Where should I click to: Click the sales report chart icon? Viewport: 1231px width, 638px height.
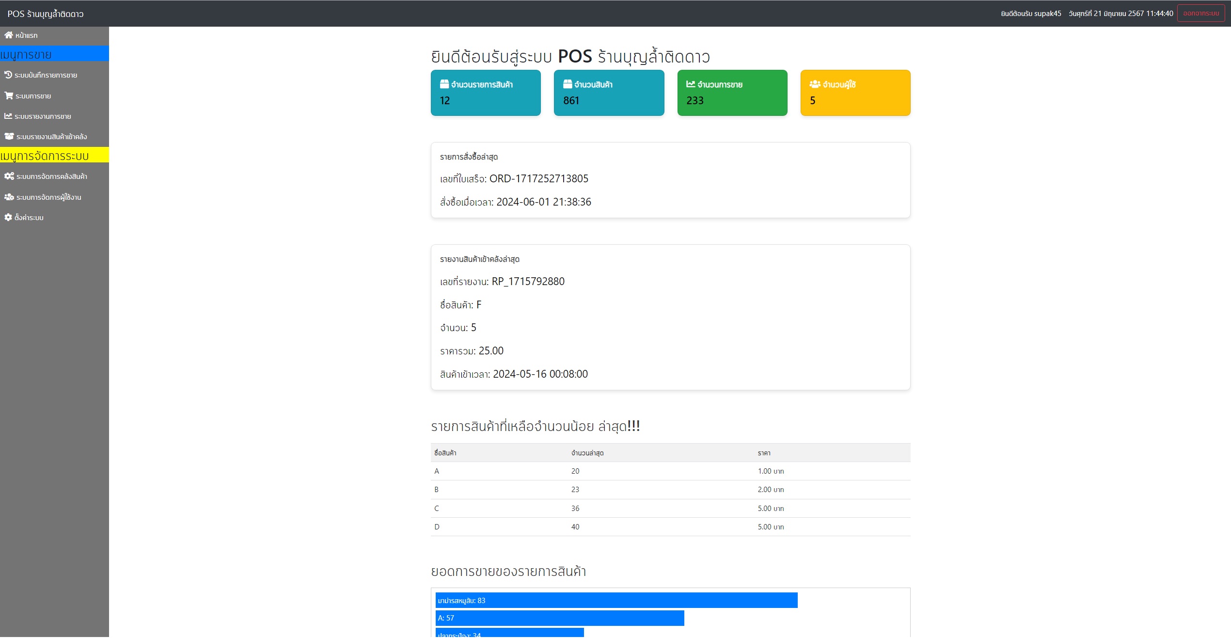pos(8,116)
